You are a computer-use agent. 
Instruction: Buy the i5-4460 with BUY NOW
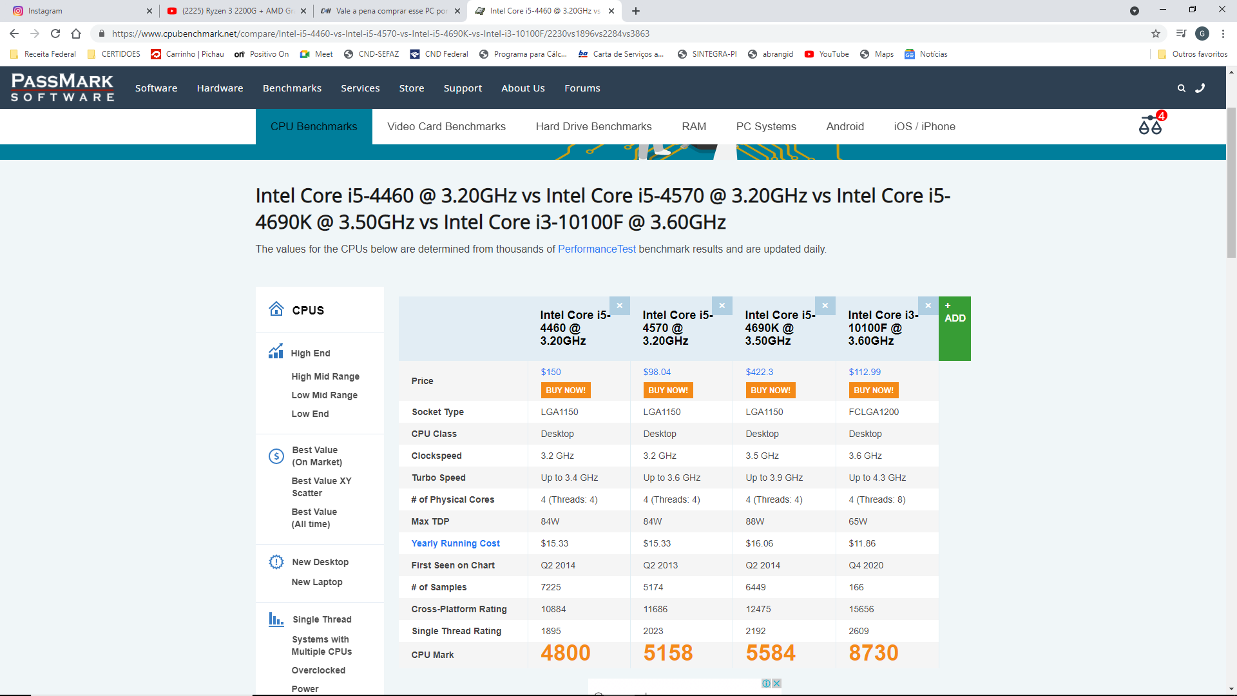pyautogui.click(x=566, y=390)
